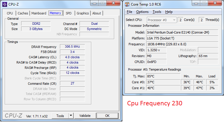Click the DRAM Frequency value 306.5 MHz
The width and height of the screenshot is (224, 123).
(x=73, y=47)
